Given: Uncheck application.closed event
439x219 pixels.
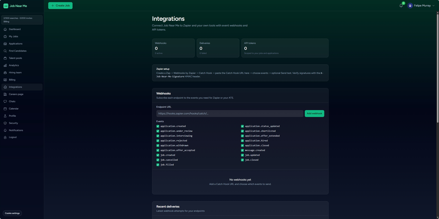Looking at the screenshot, I should [x=242, y=145].
